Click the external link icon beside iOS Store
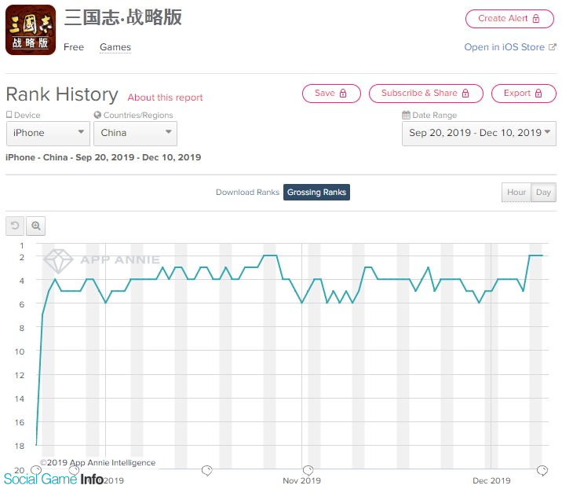The height and width of the screenshot is (489, 562). pyautogui.click(x=553, y=47)
